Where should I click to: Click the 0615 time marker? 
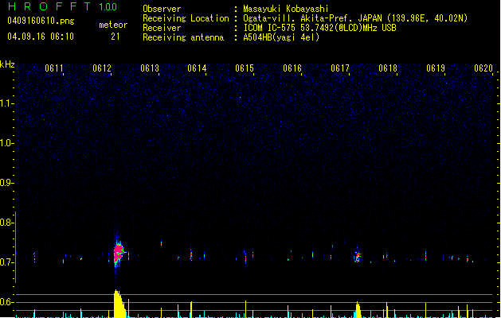pyautogui.click(x=245, y=68)
